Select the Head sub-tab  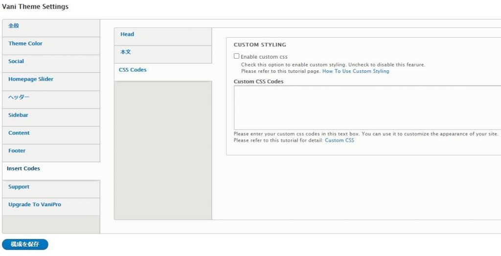coord(163,36)
